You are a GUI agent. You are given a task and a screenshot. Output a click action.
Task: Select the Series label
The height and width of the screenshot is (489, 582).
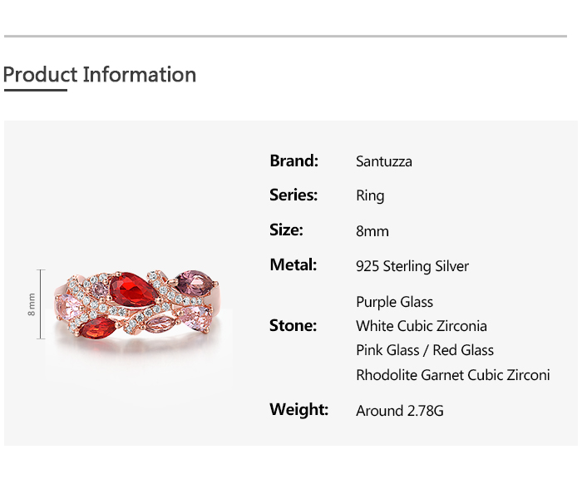[x=293, y=195]
